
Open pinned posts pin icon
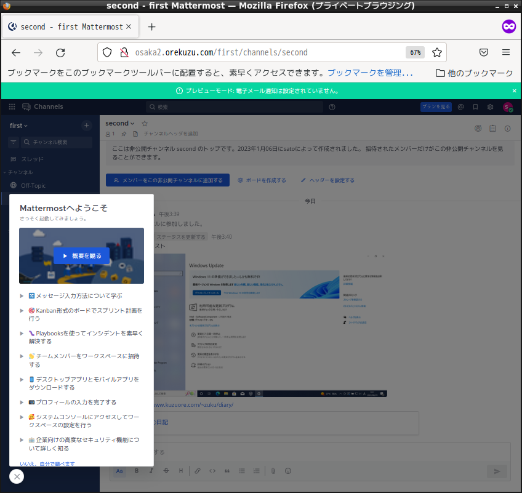coord(124,134)
